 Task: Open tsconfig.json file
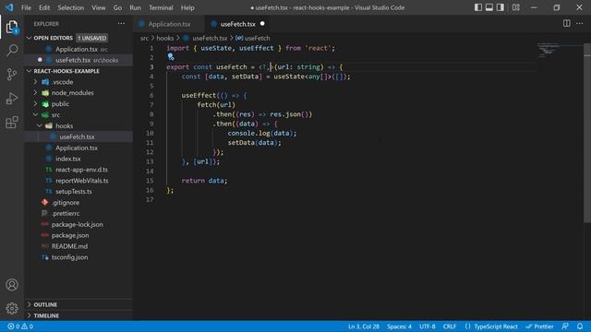pyautogui.click(x=78, y=257)
